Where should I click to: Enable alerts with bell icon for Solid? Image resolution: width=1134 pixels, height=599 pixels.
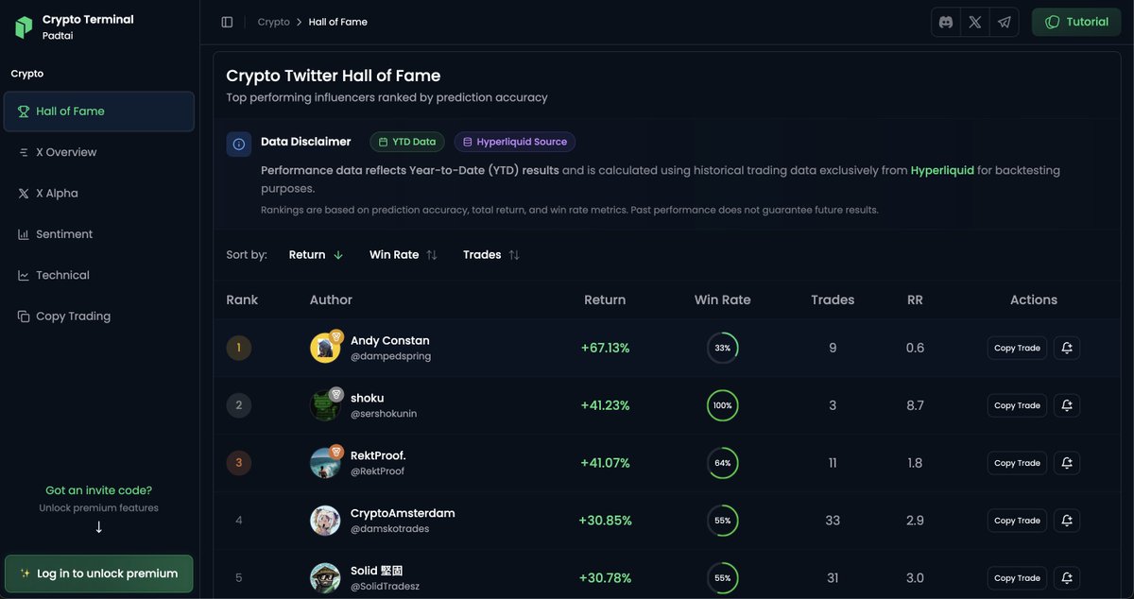(x=1067, y=578)
